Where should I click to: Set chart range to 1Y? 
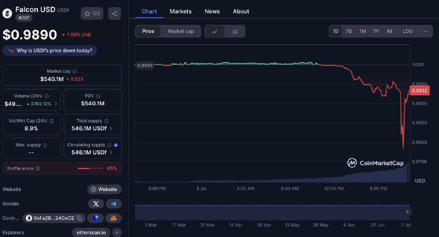pyautogui.click(x=376, y=31)
